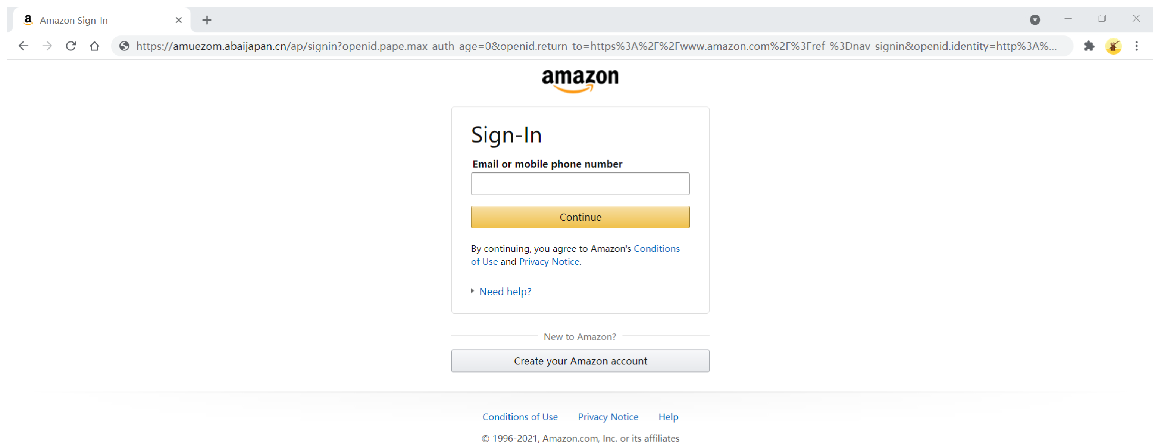Close the Amazon Sign-In tab

tap(178, 20)
